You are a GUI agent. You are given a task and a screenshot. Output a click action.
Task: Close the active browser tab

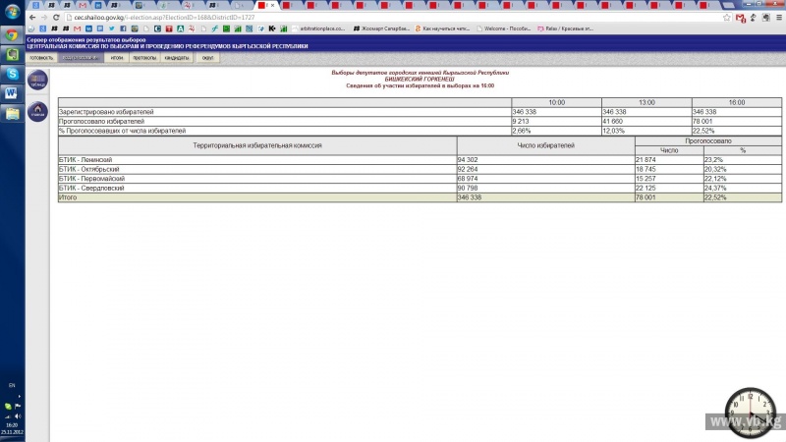[273, 6]
